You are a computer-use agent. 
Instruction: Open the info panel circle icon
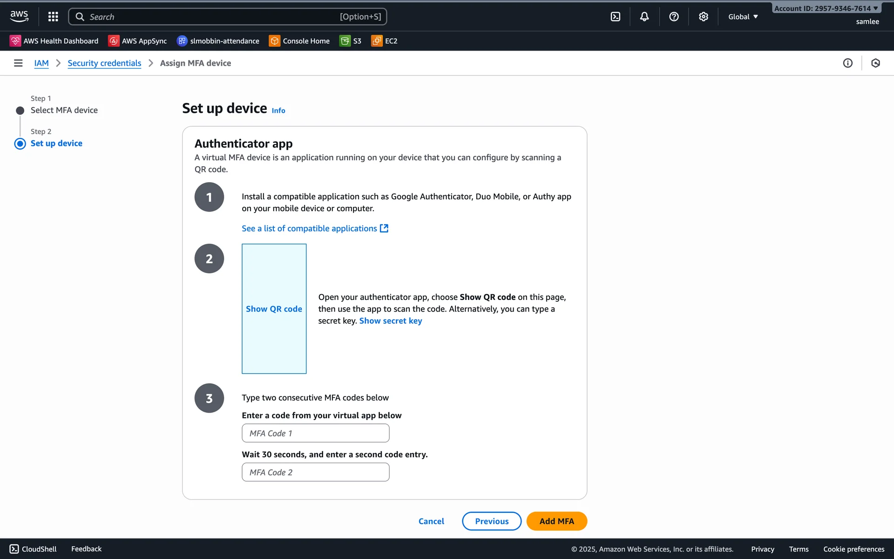(x=847, y=63)
